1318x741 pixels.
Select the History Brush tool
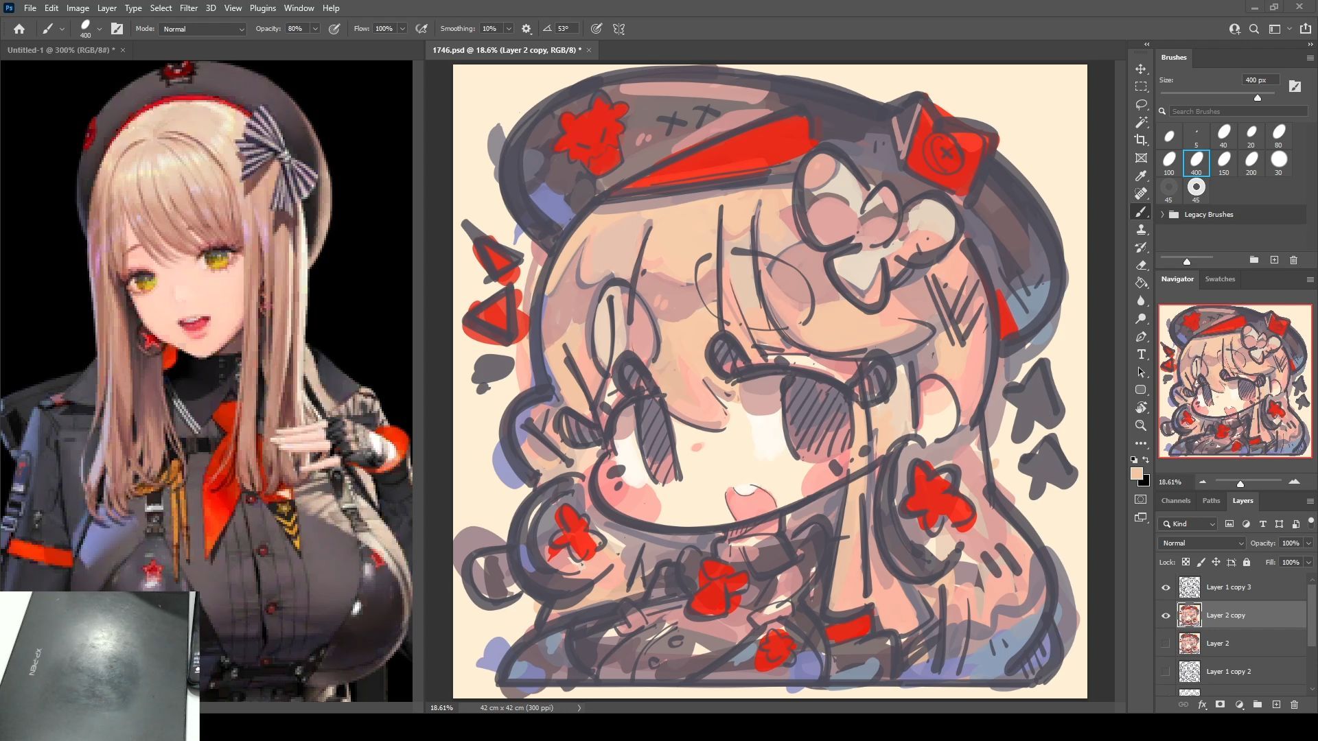click(1141, 248)
